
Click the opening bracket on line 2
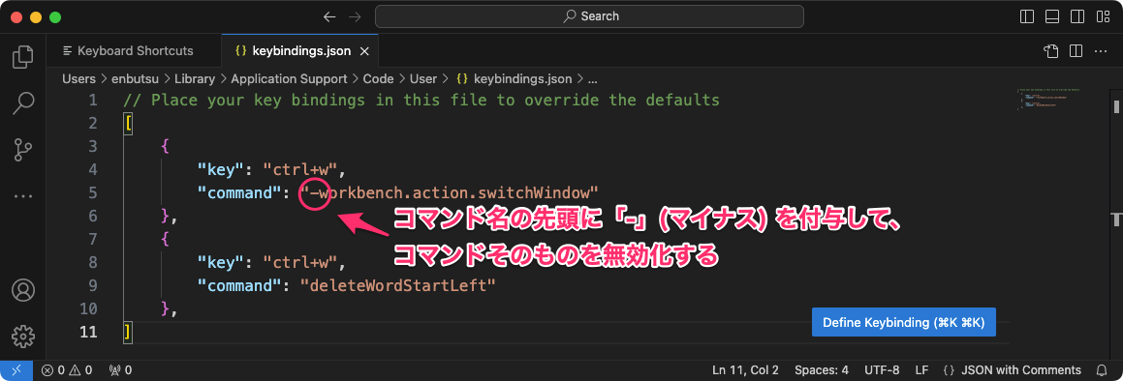128,123
